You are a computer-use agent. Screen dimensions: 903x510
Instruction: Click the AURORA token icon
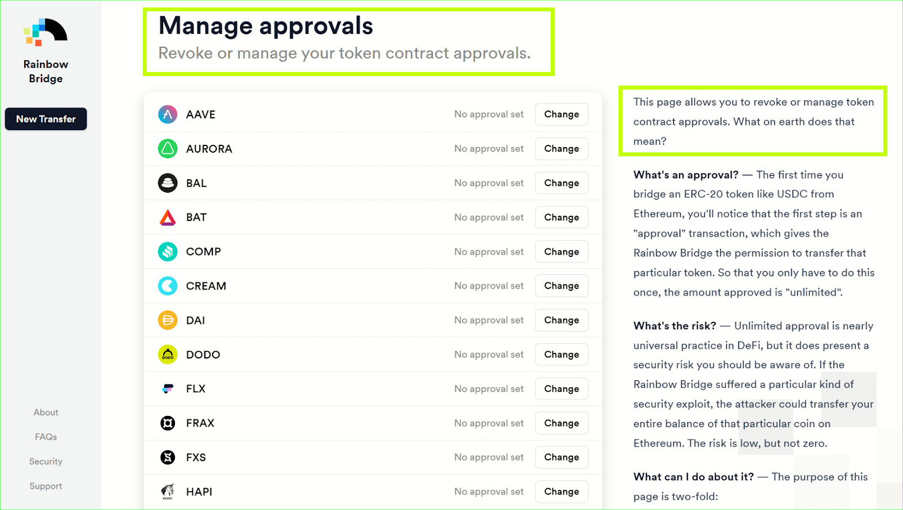click(x=168, y=149)
